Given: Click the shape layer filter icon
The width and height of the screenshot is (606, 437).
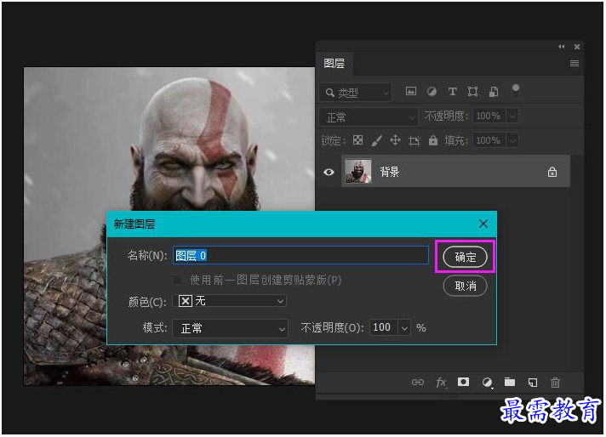Looking at the screenshot, I should coord(472,92).
